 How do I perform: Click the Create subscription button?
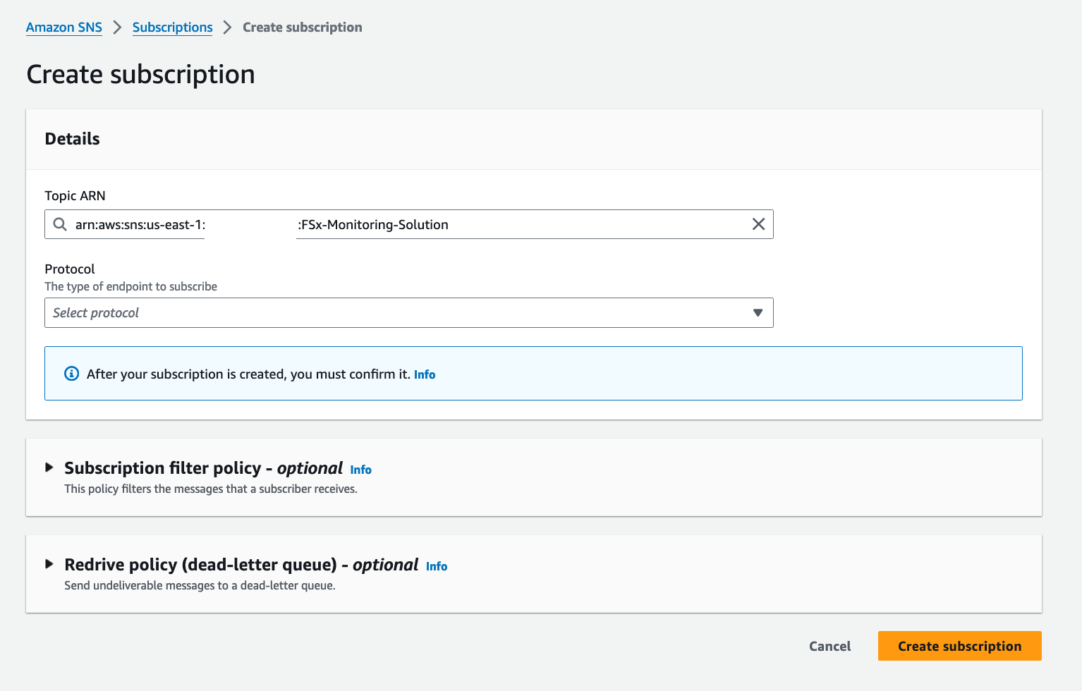pos(959,646)
